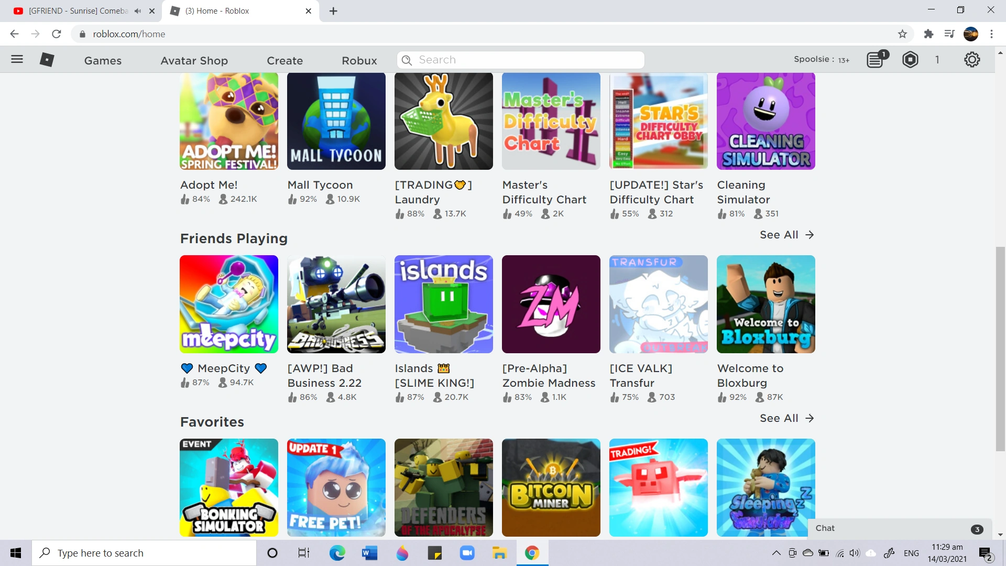The width and height of the screenshot is (1006, 566).
Task: Open Microsoft Word from the taskbar
Action: (x=369, y=553)
